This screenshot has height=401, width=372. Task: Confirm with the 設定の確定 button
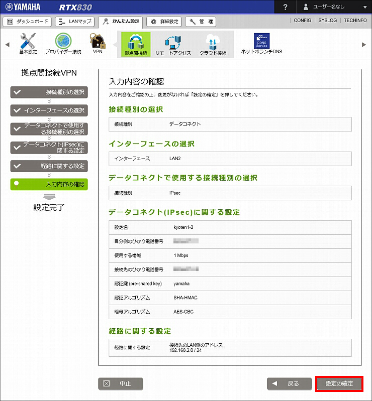(339, 383)
